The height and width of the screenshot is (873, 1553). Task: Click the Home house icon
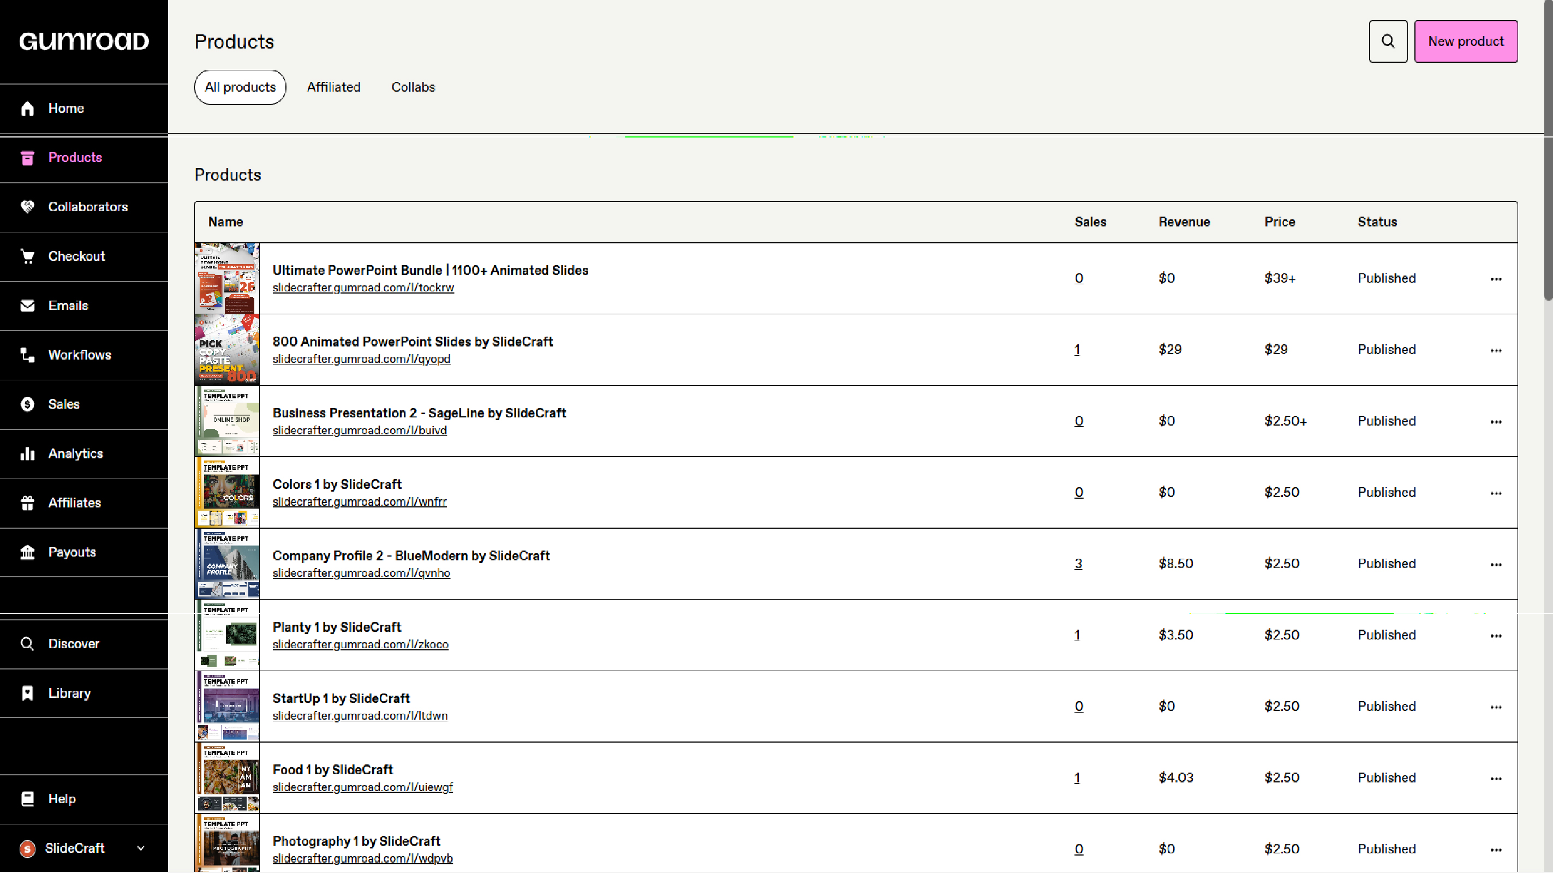pos(27,109)
